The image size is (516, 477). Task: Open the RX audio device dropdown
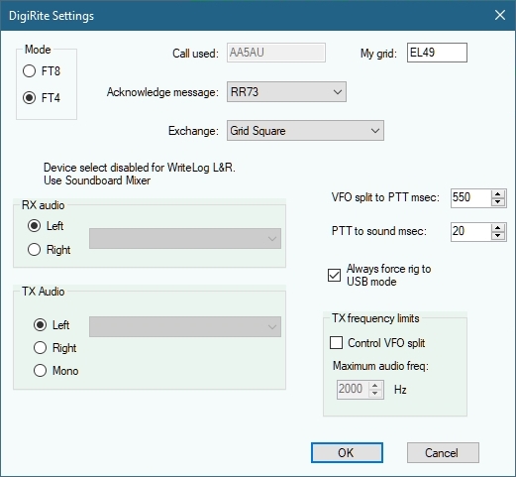click(x=185, y=238)
